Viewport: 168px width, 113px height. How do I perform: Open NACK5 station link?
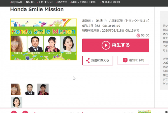pyautogui.click(x=30, y=2)
